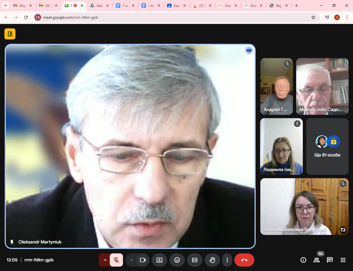Click the meet.google.com address bar
This screenshot has height=271, width=353.
pyautogui.click(x=171, y=17)
